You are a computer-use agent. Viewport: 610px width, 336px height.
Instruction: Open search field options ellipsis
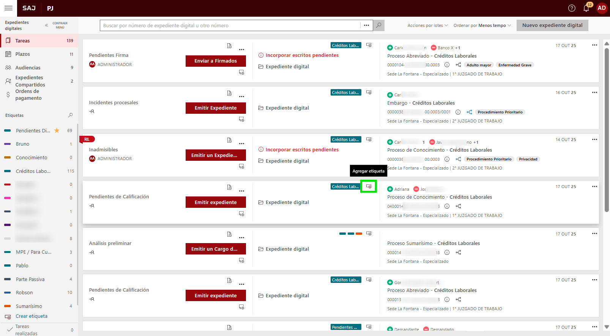tap(366, 25)
